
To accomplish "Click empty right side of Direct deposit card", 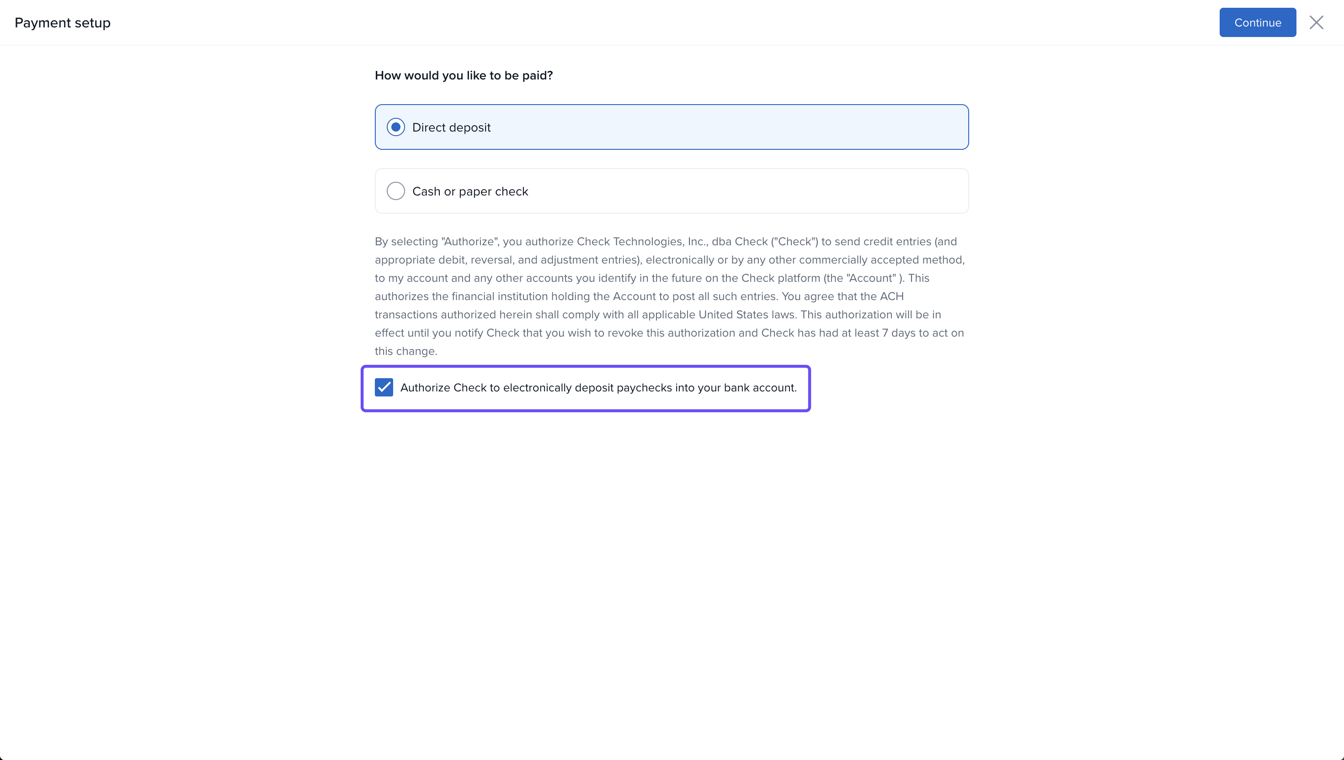I will [784, 127].
